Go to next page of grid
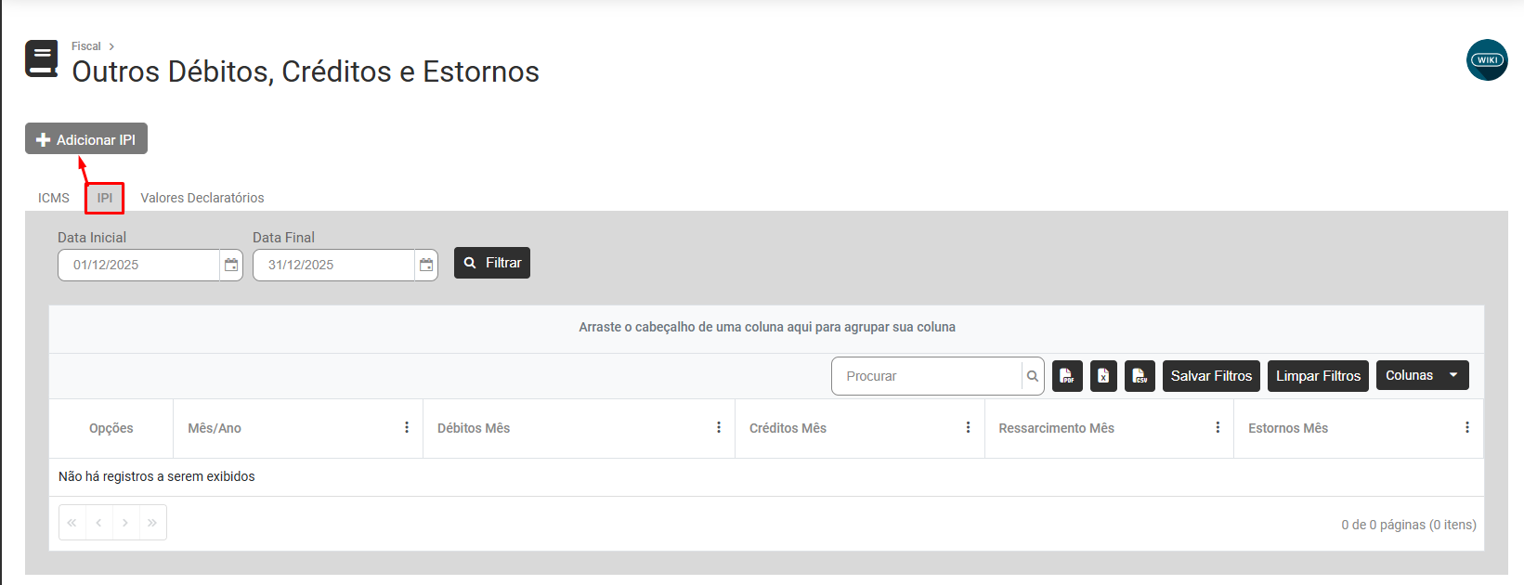Screen dimensions: 1524x585 pos(125,523)
